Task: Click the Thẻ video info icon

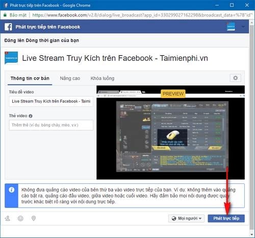Action: coord(31,116)
